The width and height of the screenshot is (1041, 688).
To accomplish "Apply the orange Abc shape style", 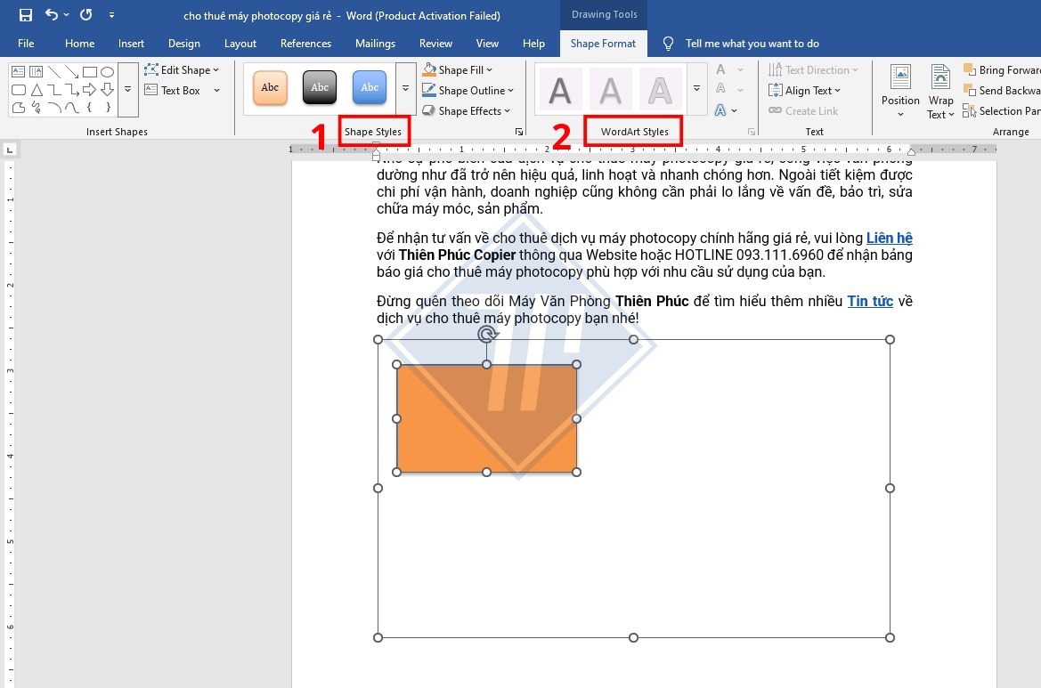I will (270, 87).
